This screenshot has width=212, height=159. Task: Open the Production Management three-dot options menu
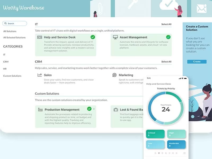(x=94, y=109)
